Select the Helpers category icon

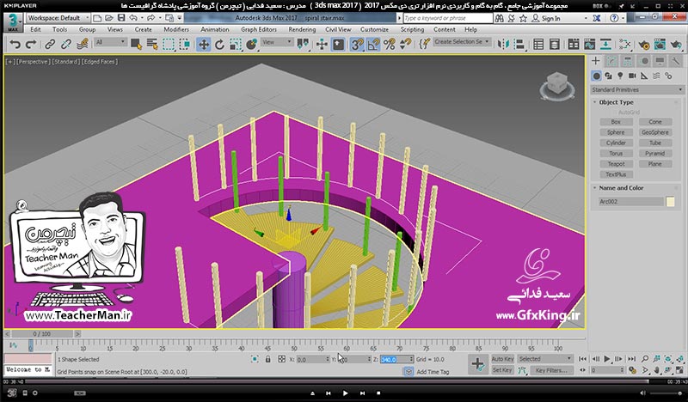644,76
